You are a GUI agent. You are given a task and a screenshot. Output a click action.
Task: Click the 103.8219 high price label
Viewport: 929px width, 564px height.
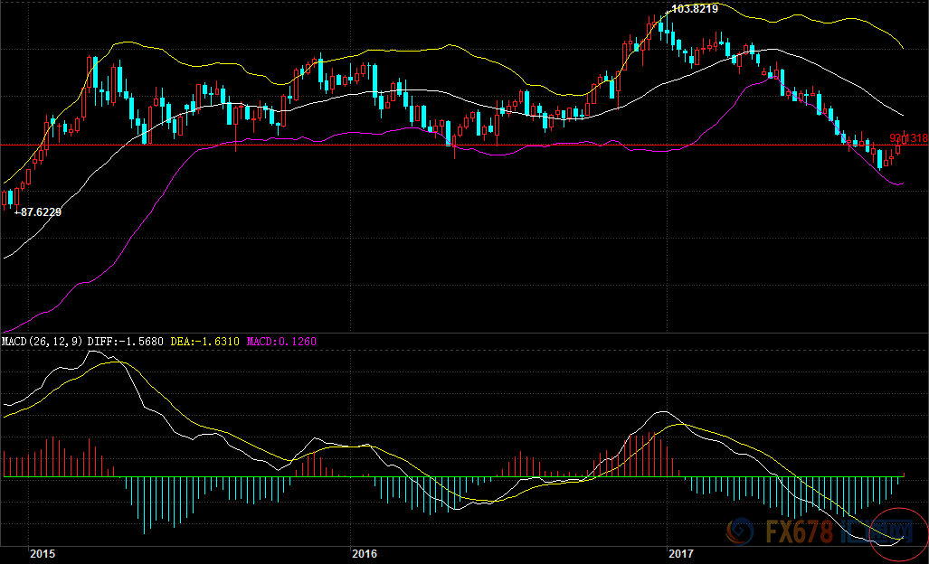point(696,9)
